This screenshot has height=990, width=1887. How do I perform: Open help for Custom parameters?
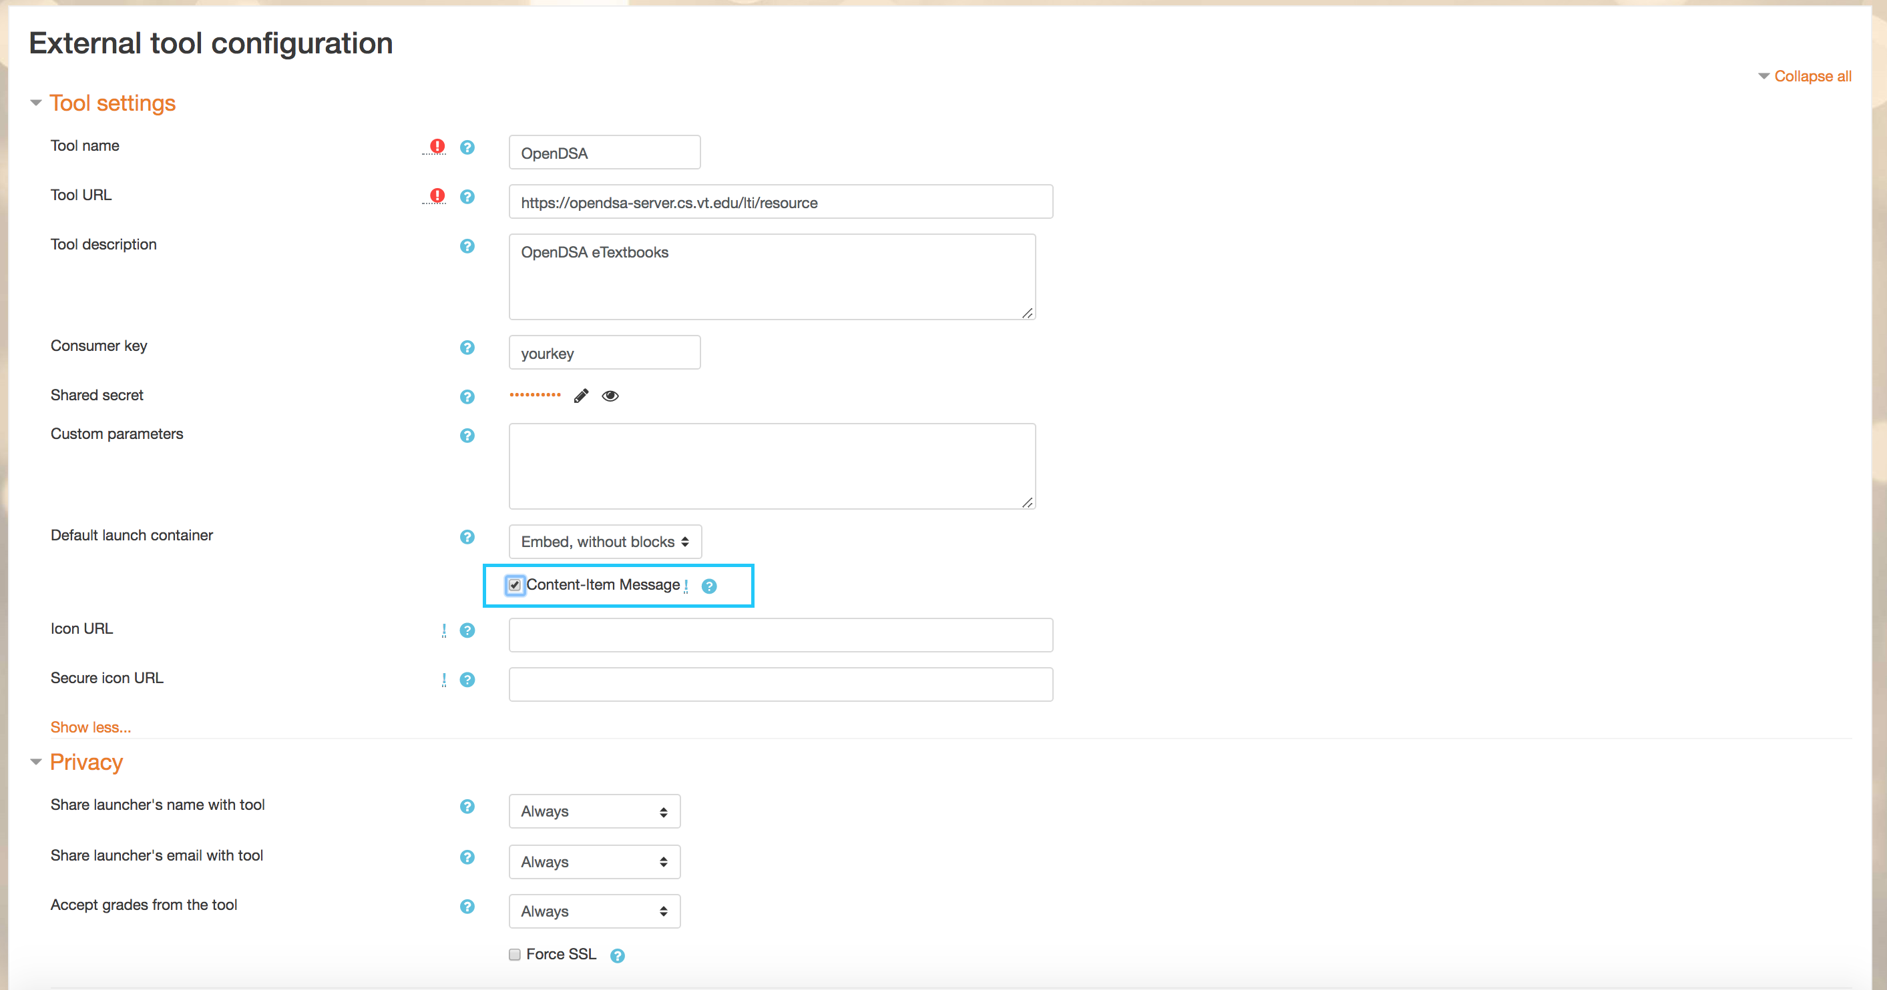click(467, 436)
